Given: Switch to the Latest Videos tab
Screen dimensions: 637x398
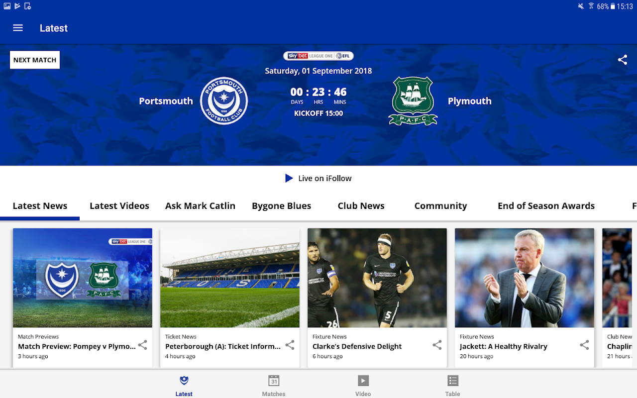Looking at the screenshot, I should coord(119,205).
